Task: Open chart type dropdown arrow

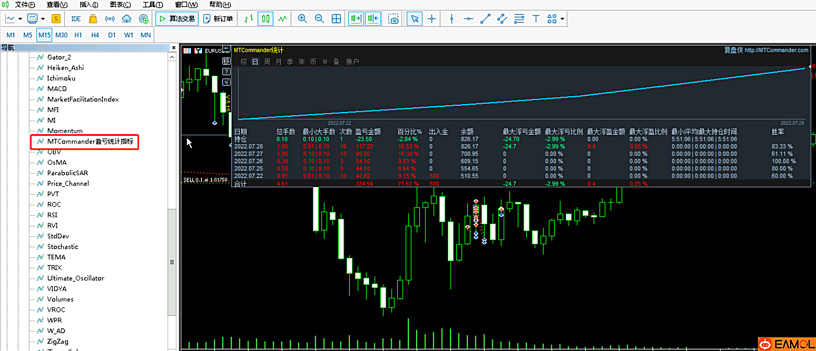Action: (20, 19)
